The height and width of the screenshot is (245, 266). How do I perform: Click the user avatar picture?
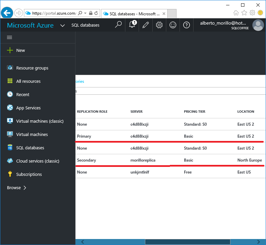tap(258, 25)
